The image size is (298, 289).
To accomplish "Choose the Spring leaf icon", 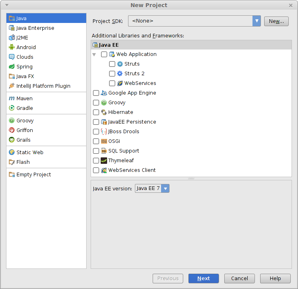I will coord(12,66).
